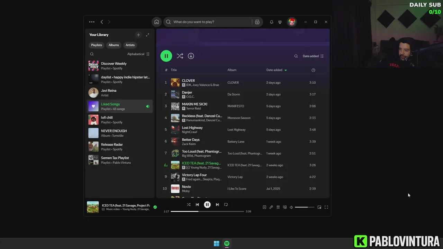Seek using the playback progress bar
Image resolution: width=443 pixels, height=249 pixels.
207,211
